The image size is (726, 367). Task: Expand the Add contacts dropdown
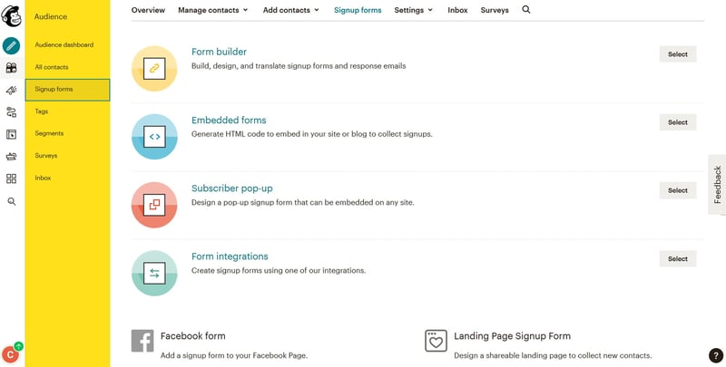290,10
